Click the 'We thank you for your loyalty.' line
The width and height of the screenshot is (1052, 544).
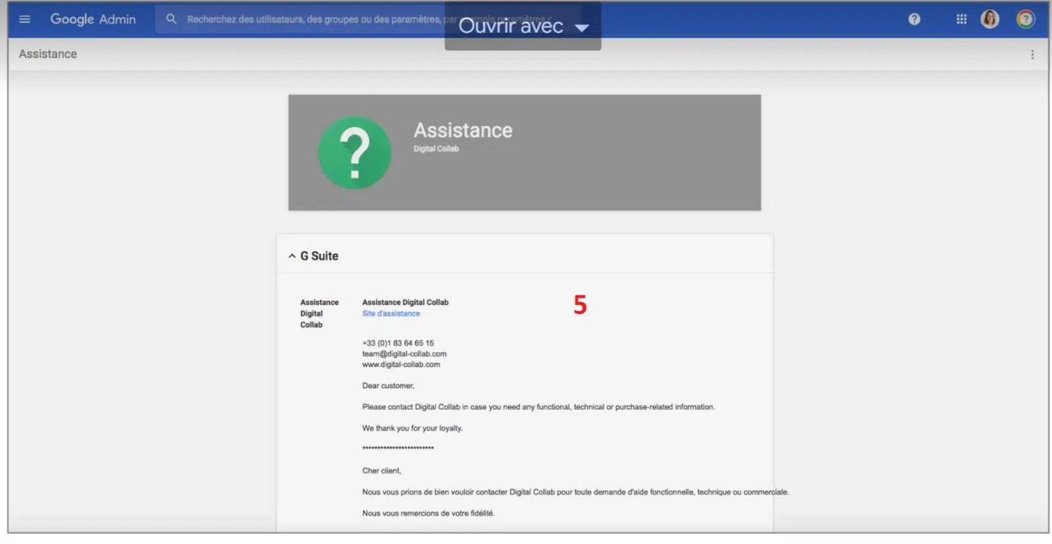(412, 428)
